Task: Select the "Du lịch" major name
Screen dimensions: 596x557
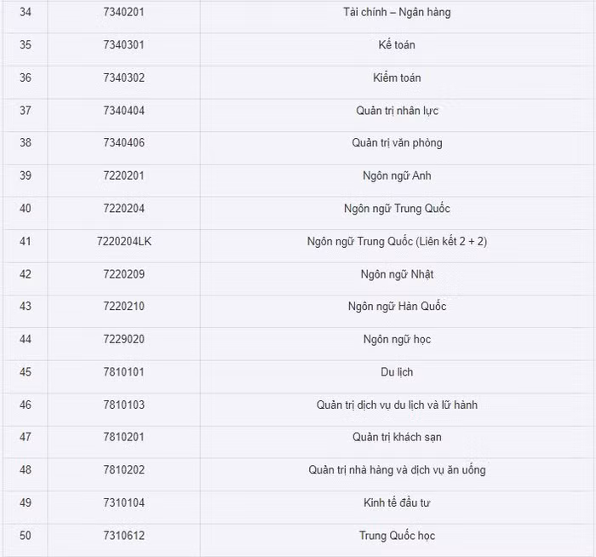Action: pos(397,372)
